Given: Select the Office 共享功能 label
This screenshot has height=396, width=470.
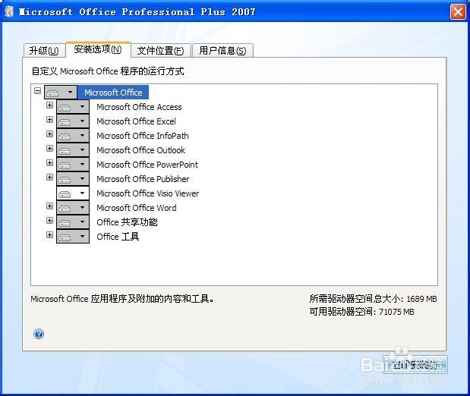Looking at the screenshot, I should click(x=127, y=222).
